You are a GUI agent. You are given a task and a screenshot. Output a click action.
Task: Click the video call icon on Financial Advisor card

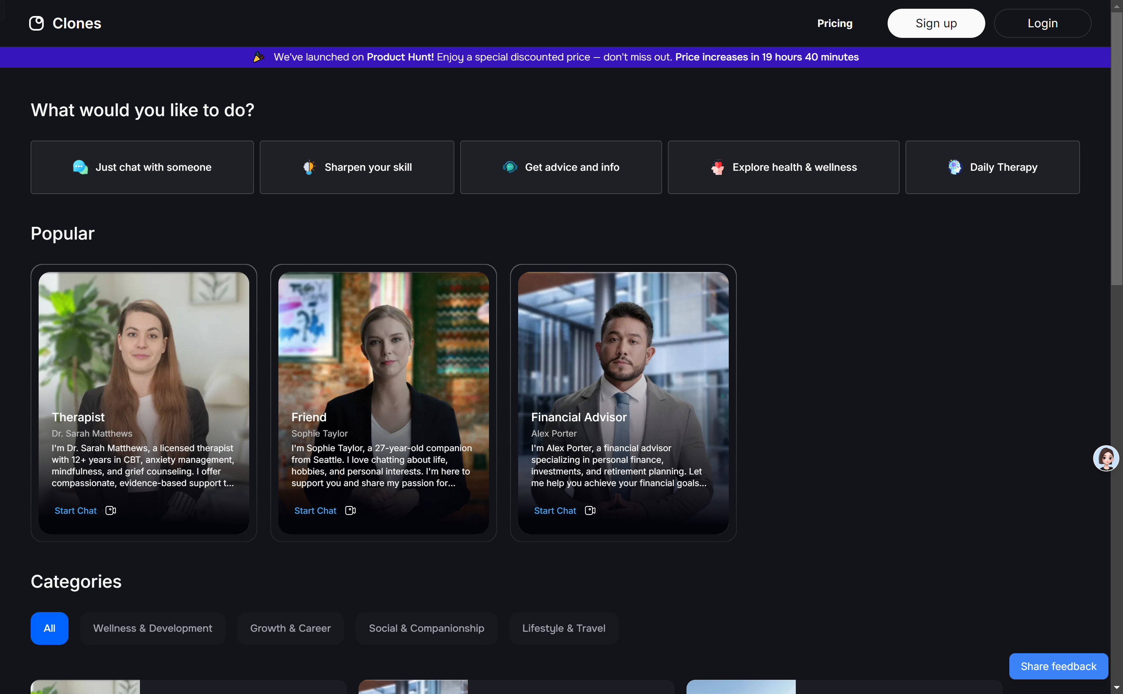(x=590, y=510)
